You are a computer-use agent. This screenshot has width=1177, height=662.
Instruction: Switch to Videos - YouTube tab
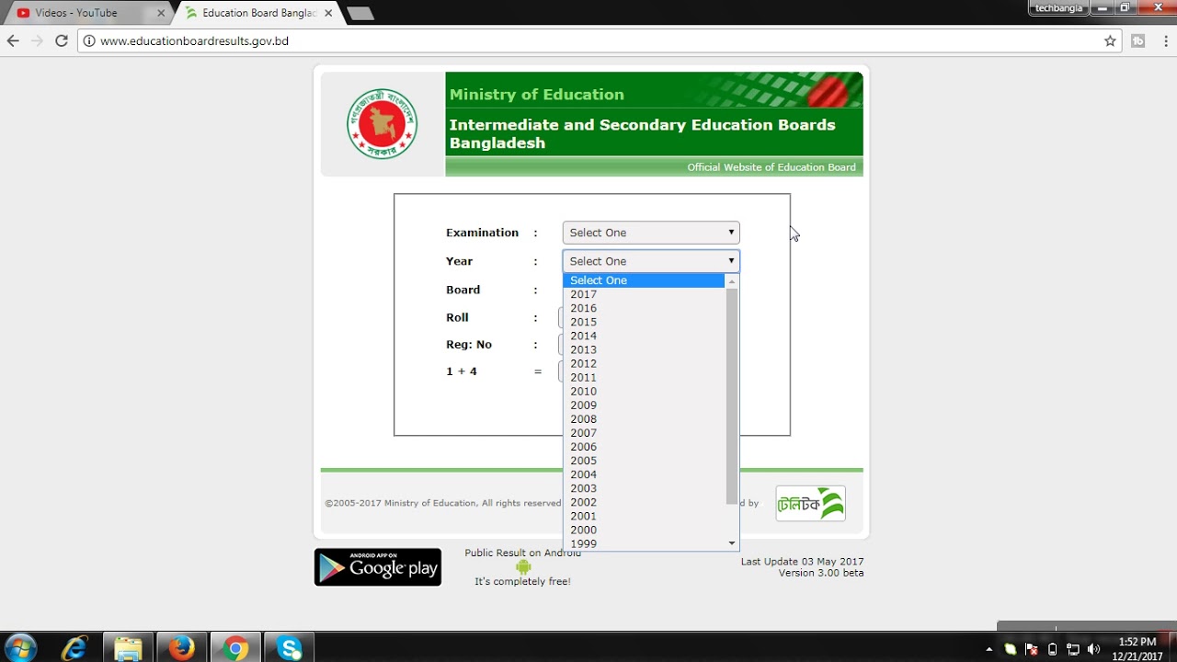tap(88, 13)
